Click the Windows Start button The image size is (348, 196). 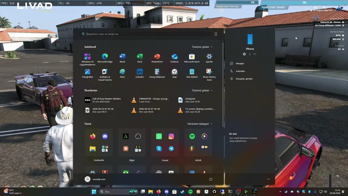[94, 192]
